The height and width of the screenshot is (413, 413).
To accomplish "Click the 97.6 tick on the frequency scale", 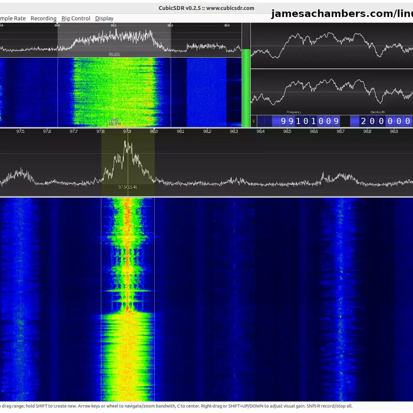I will click(47, 131).
